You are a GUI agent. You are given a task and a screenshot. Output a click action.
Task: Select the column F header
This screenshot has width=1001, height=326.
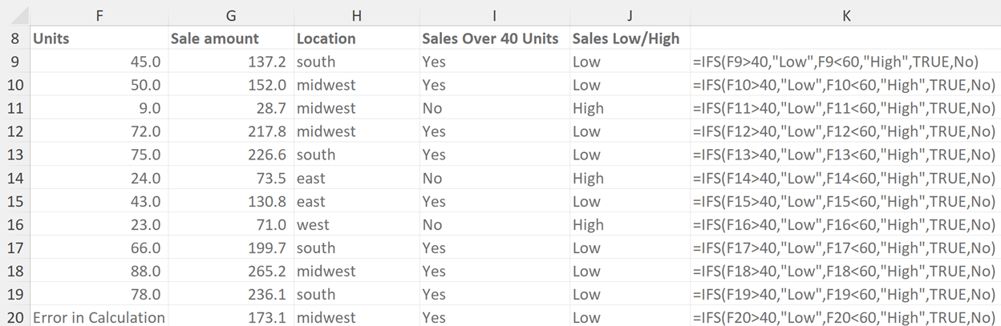point(99,14)
